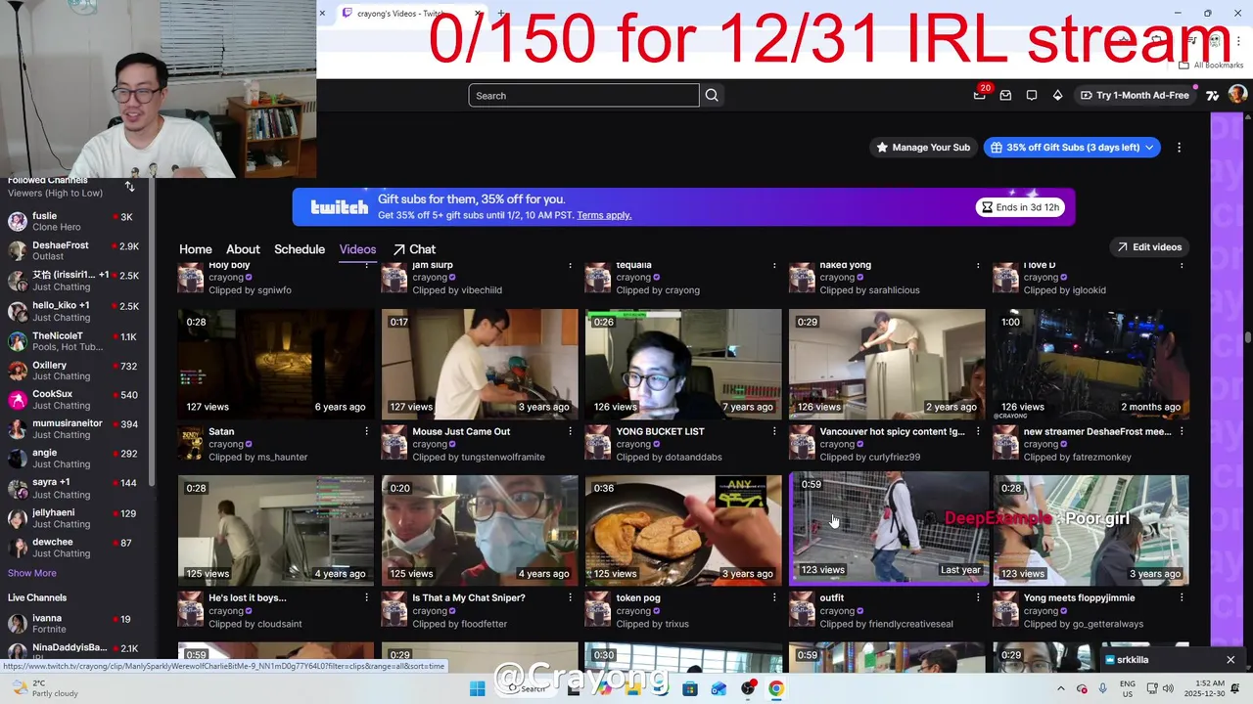Screen dimensions: 1253x704
Task: Open TheNicoleT channel in sidebar
Action: click(x=76, y=340)
